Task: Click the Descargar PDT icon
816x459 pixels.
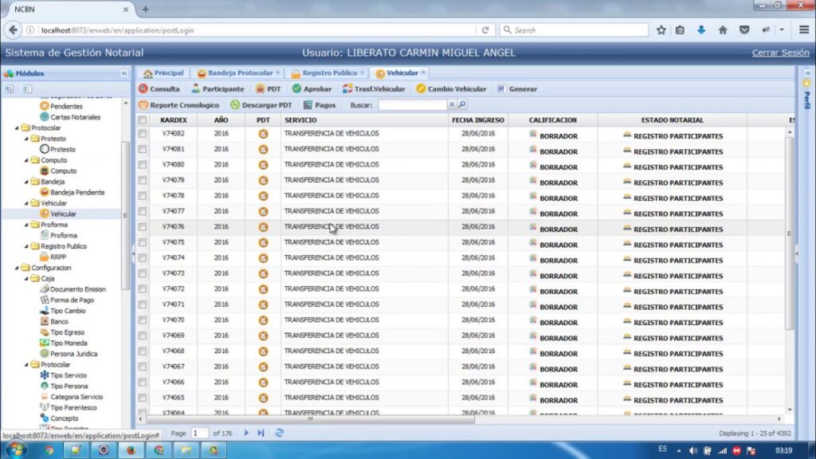Action: 235,105
